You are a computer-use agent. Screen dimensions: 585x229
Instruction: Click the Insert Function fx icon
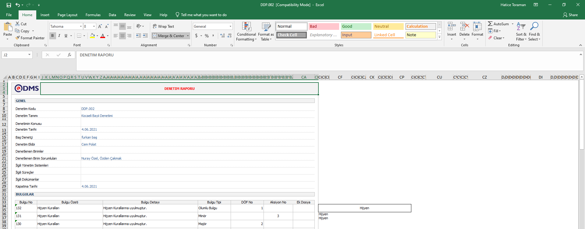(x=69, y=55)
